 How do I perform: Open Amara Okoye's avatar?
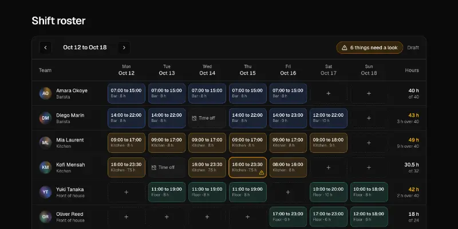coord(45,93)
